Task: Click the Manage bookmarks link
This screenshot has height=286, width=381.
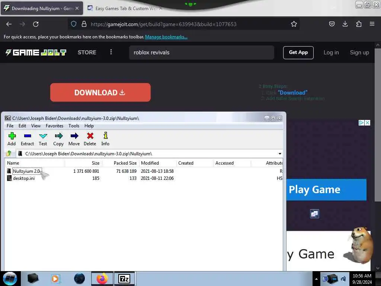Action: click(166, 37)
